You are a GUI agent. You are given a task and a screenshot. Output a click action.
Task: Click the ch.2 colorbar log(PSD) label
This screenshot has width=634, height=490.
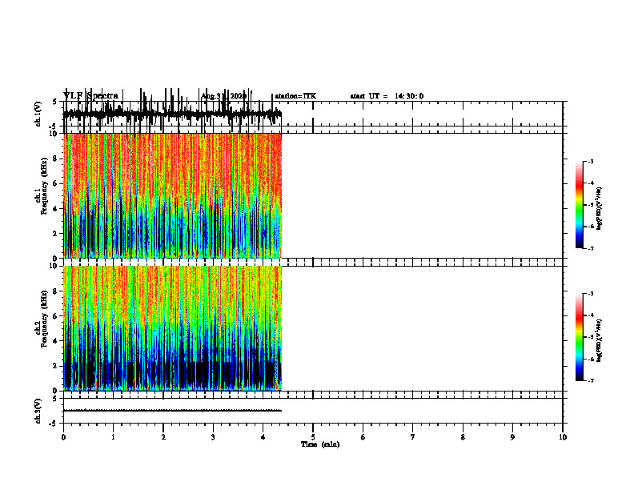[x=599, y=341]
